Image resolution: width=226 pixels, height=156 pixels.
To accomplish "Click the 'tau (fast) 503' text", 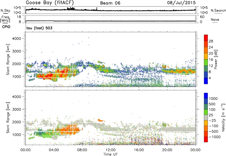I will [x=39, y=28].
